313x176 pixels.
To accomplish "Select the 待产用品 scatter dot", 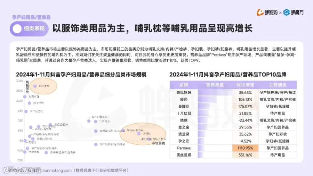I will click(x=95, y=121).
